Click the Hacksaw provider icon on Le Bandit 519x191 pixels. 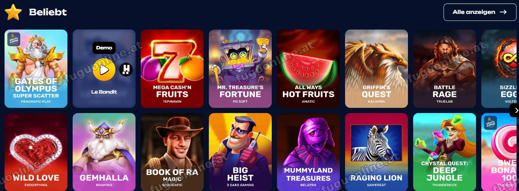[126, 70]
